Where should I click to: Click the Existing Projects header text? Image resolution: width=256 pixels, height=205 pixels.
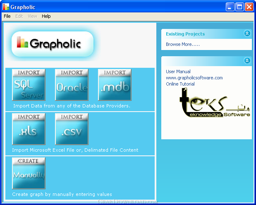(185, 34)
